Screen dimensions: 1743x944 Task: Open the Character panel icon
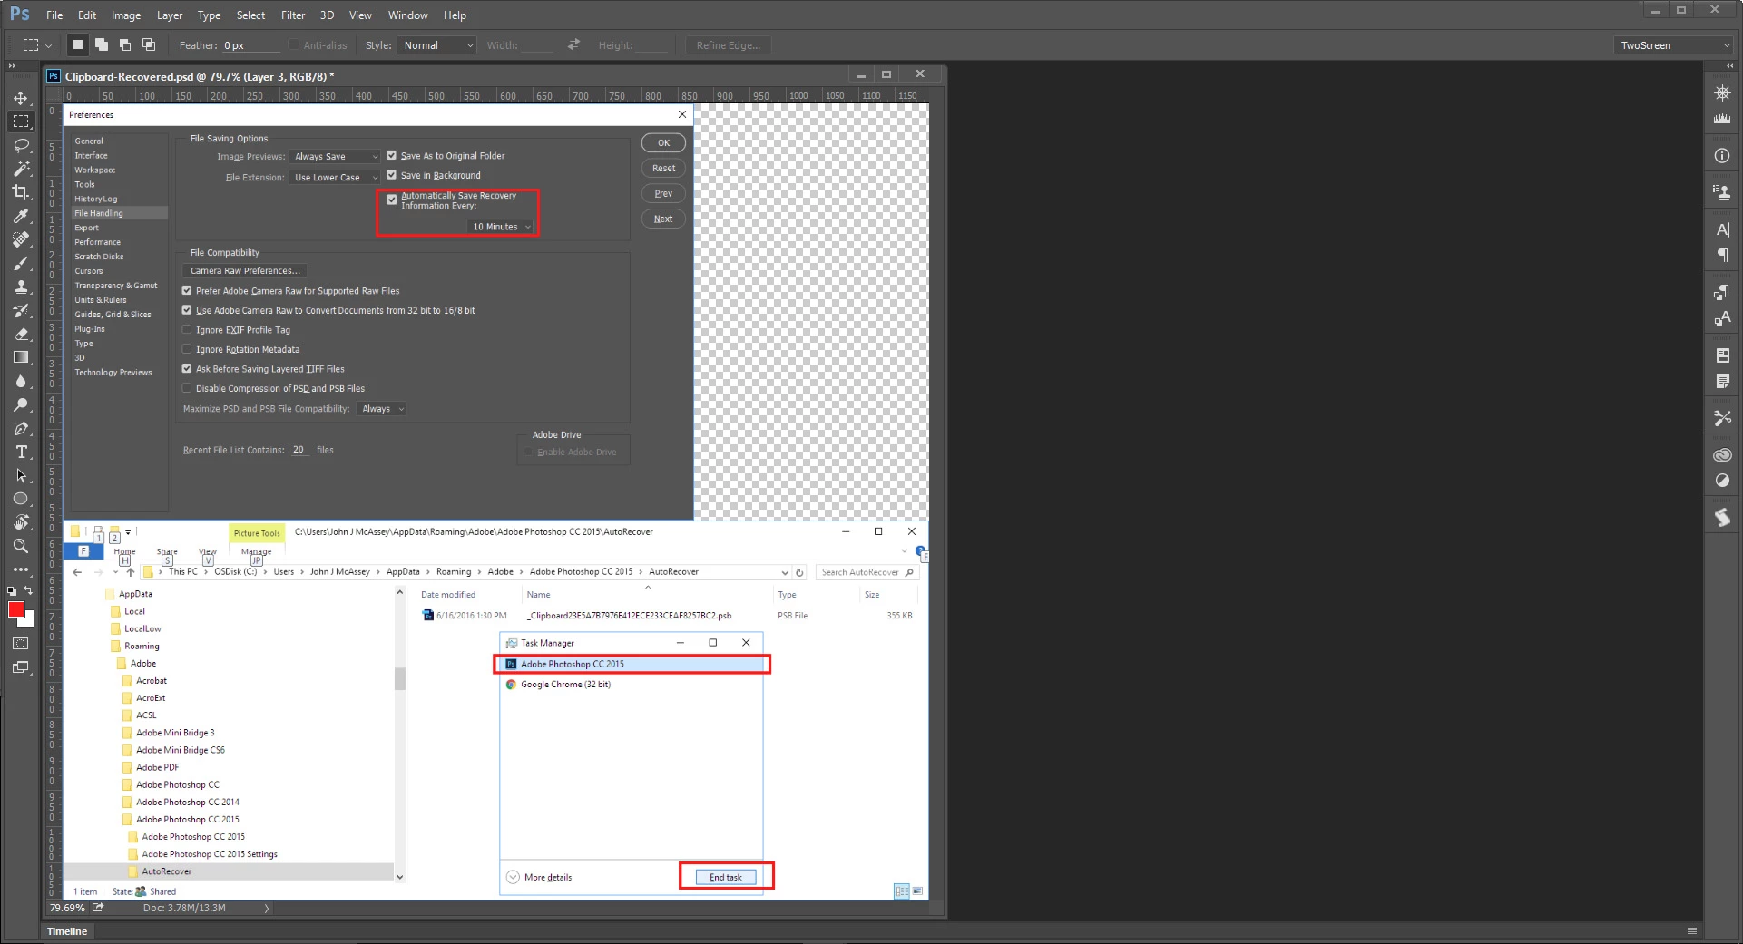(1721, 229)
